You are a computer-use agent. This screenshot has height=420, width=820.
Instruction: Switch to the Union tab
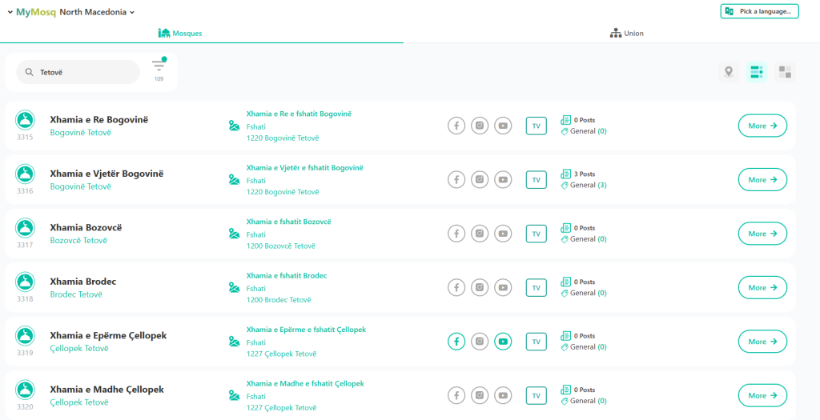click(626, 34)
